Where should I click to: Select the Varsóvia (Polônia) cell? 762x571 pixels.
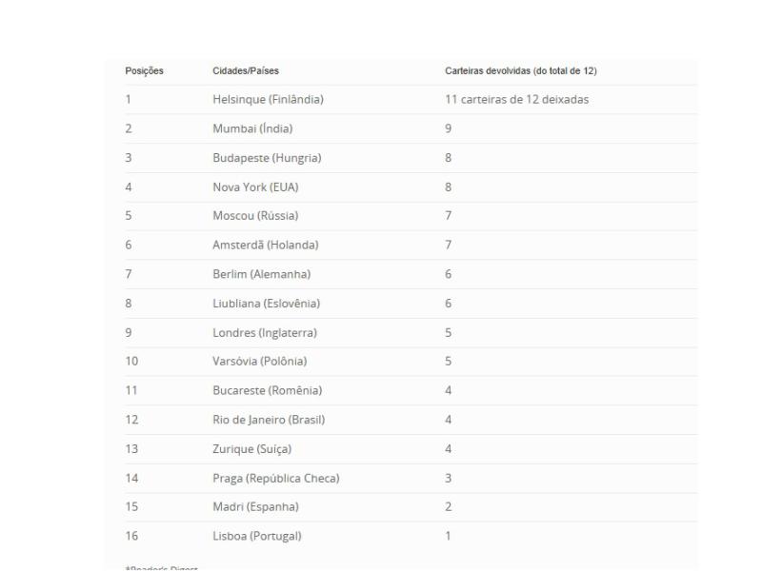click(x=259, y=362)
